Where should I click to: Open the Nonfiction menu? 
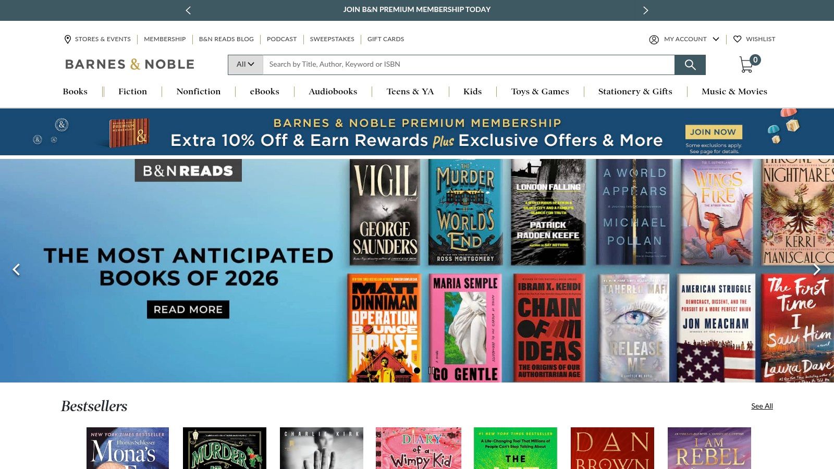coord(198,92)
